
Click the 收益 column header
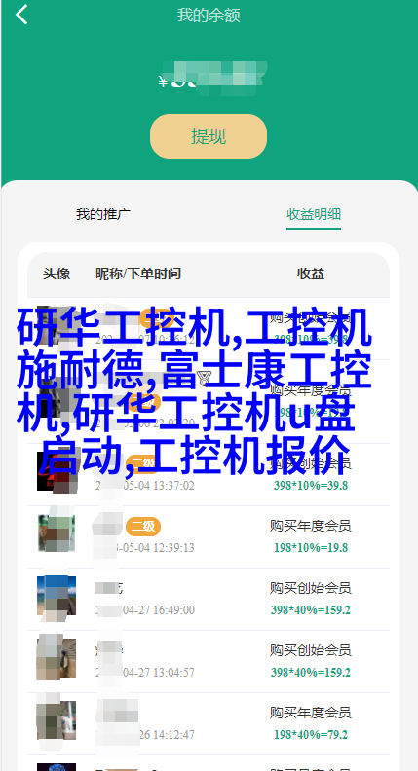click(311, 274)
